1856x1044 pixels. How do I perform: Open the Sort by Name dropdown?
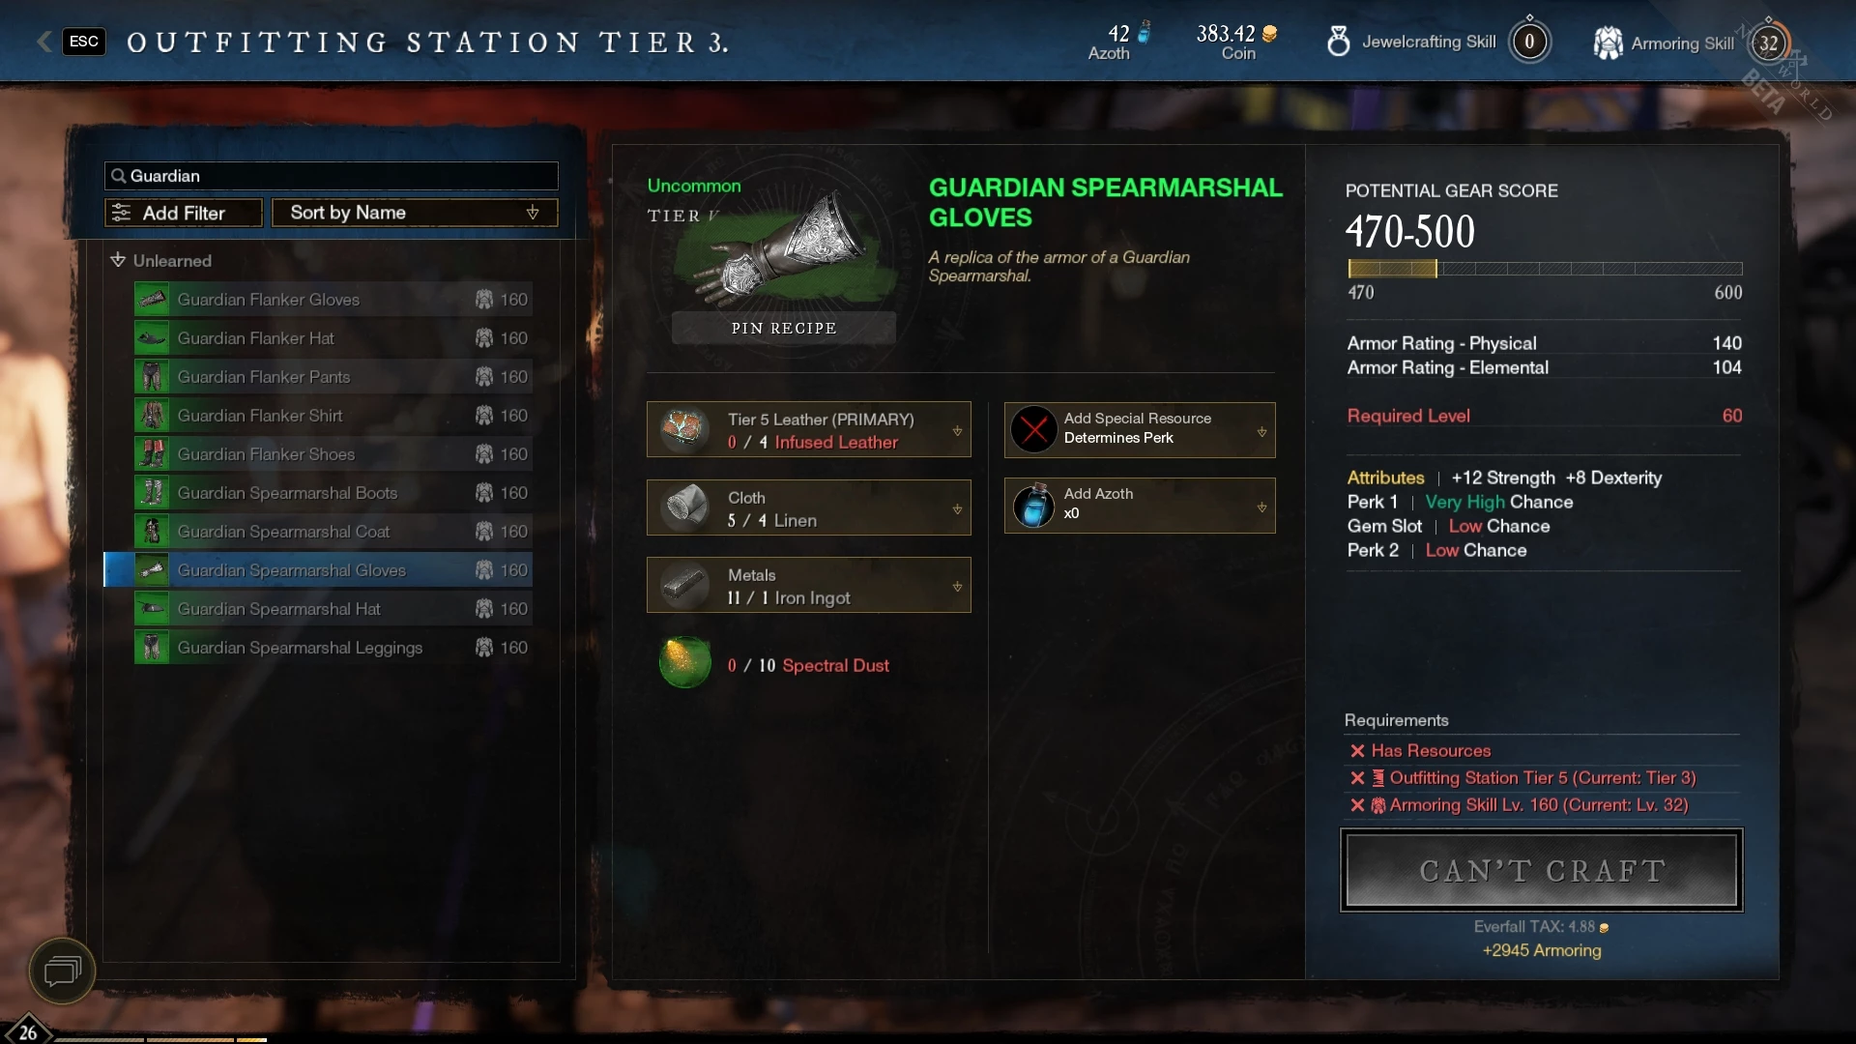point(415,213)
